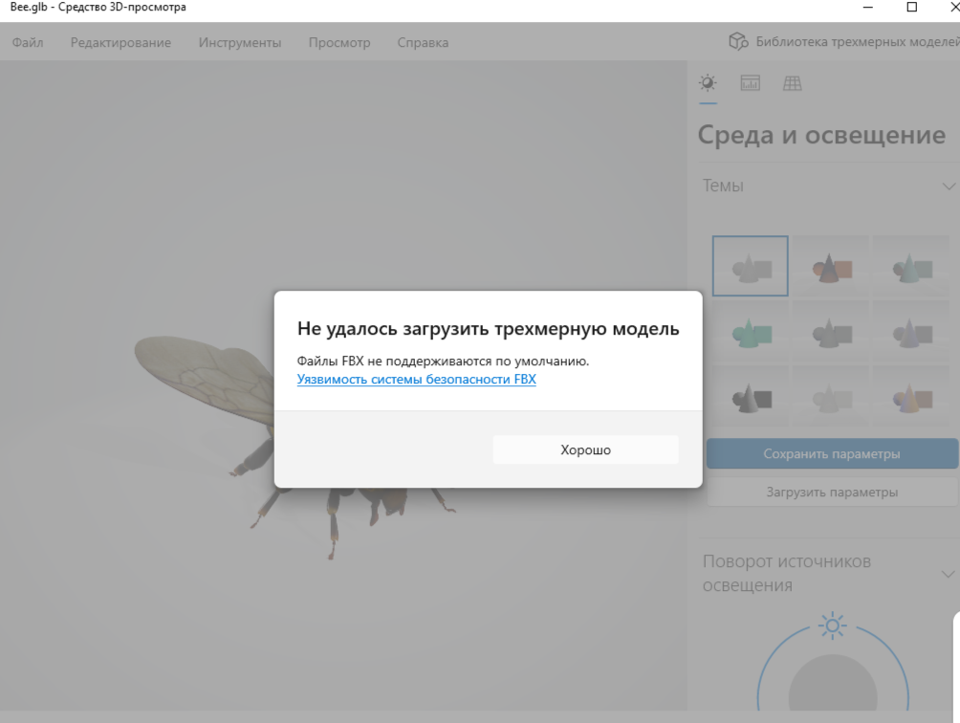Viewport: 960px width, 723px height.
Task: Select the orange-purple theme in third row
Action: pyautogui.click(x=911, y=396)
